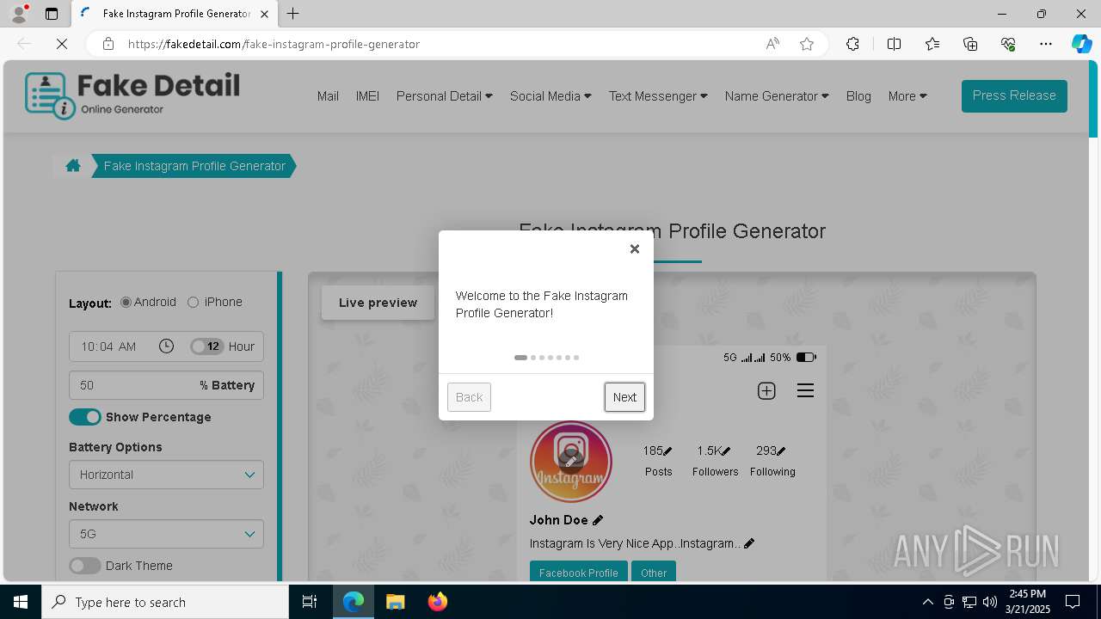The width and height of the screenshot is (1101, 619).
Task: Open the Blog menu item
Action: point(858,96)
